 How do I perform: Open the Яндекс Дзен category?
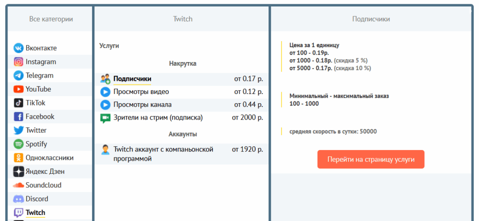point(44,171)
